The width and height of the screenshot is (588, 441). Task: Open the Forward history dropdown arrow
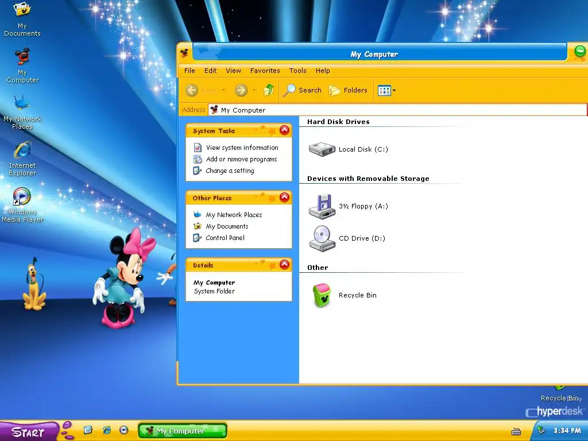(x=254, y=90)
